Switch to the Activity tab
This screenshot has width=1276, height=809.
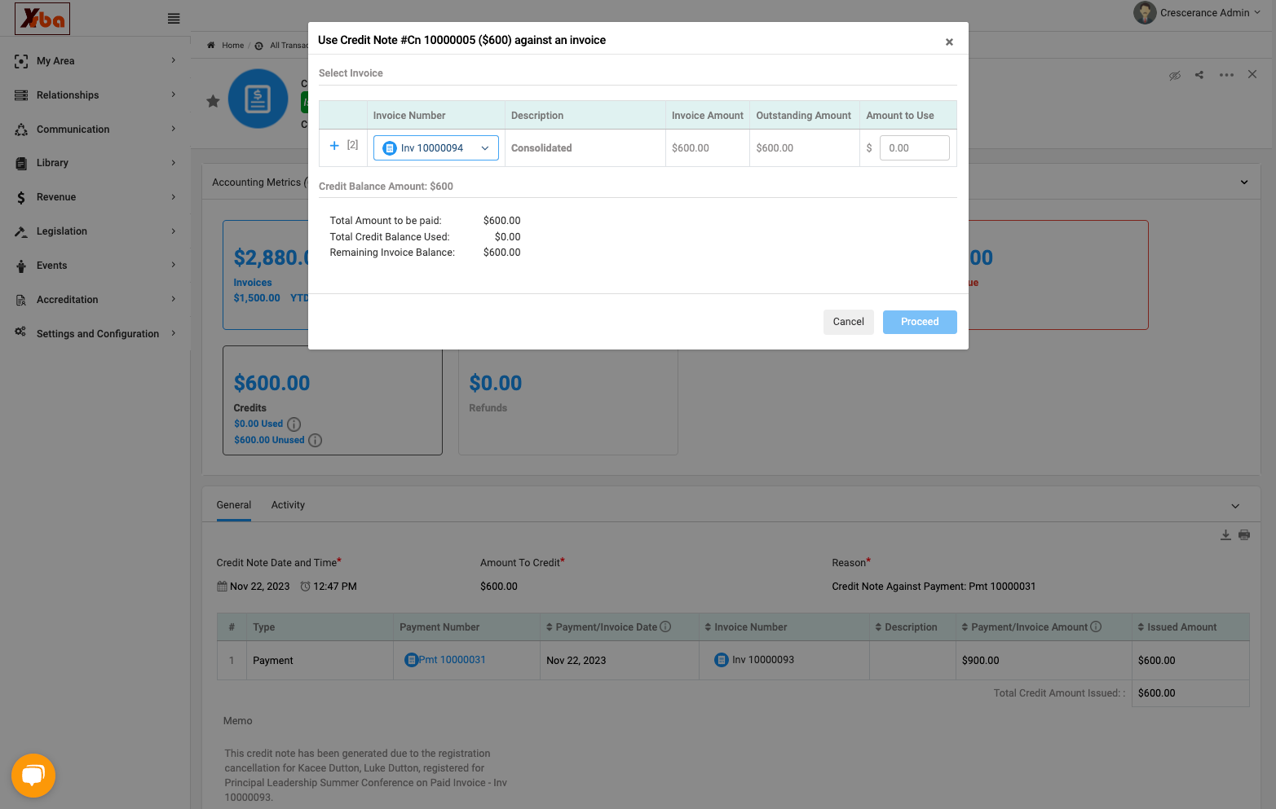click(288, 505)
